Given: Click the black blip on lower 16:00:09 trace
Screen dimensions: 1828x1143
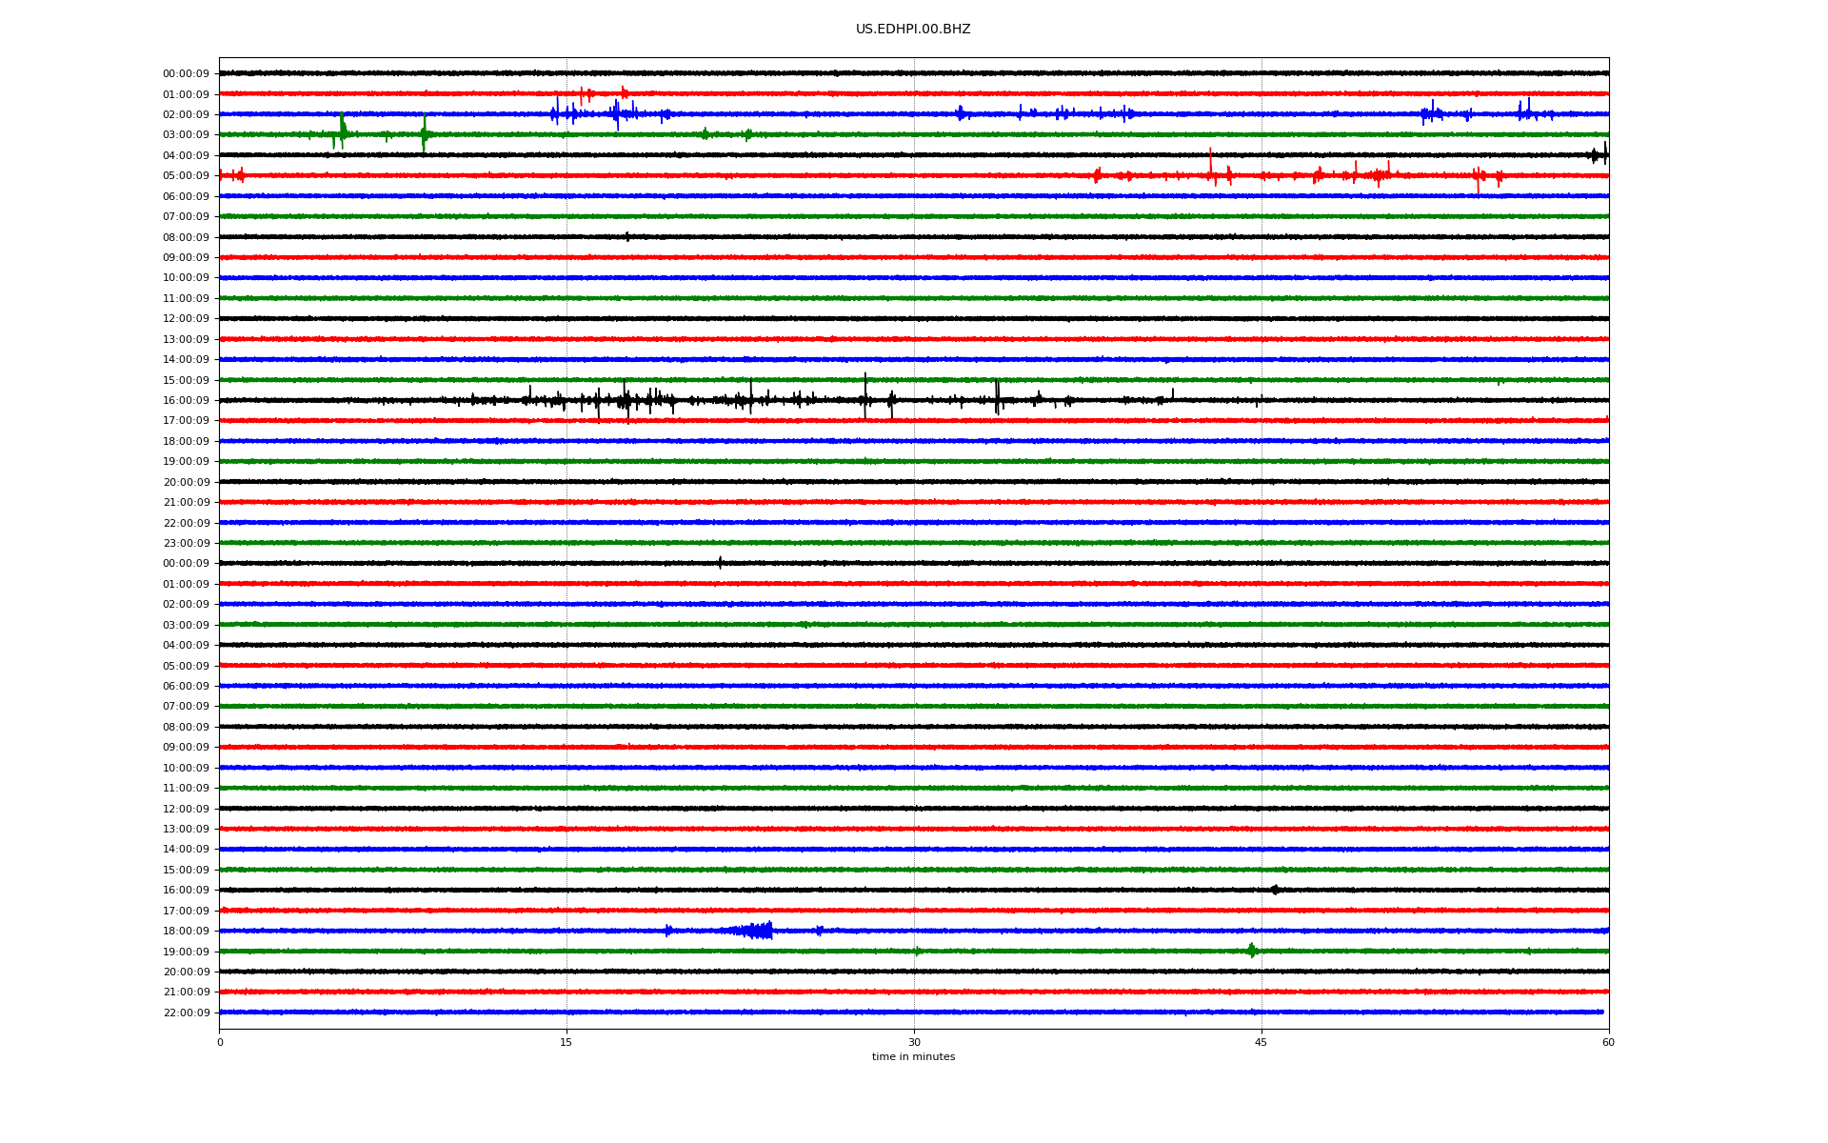Looking at the screenshot, I should [x=1275, y=890].
